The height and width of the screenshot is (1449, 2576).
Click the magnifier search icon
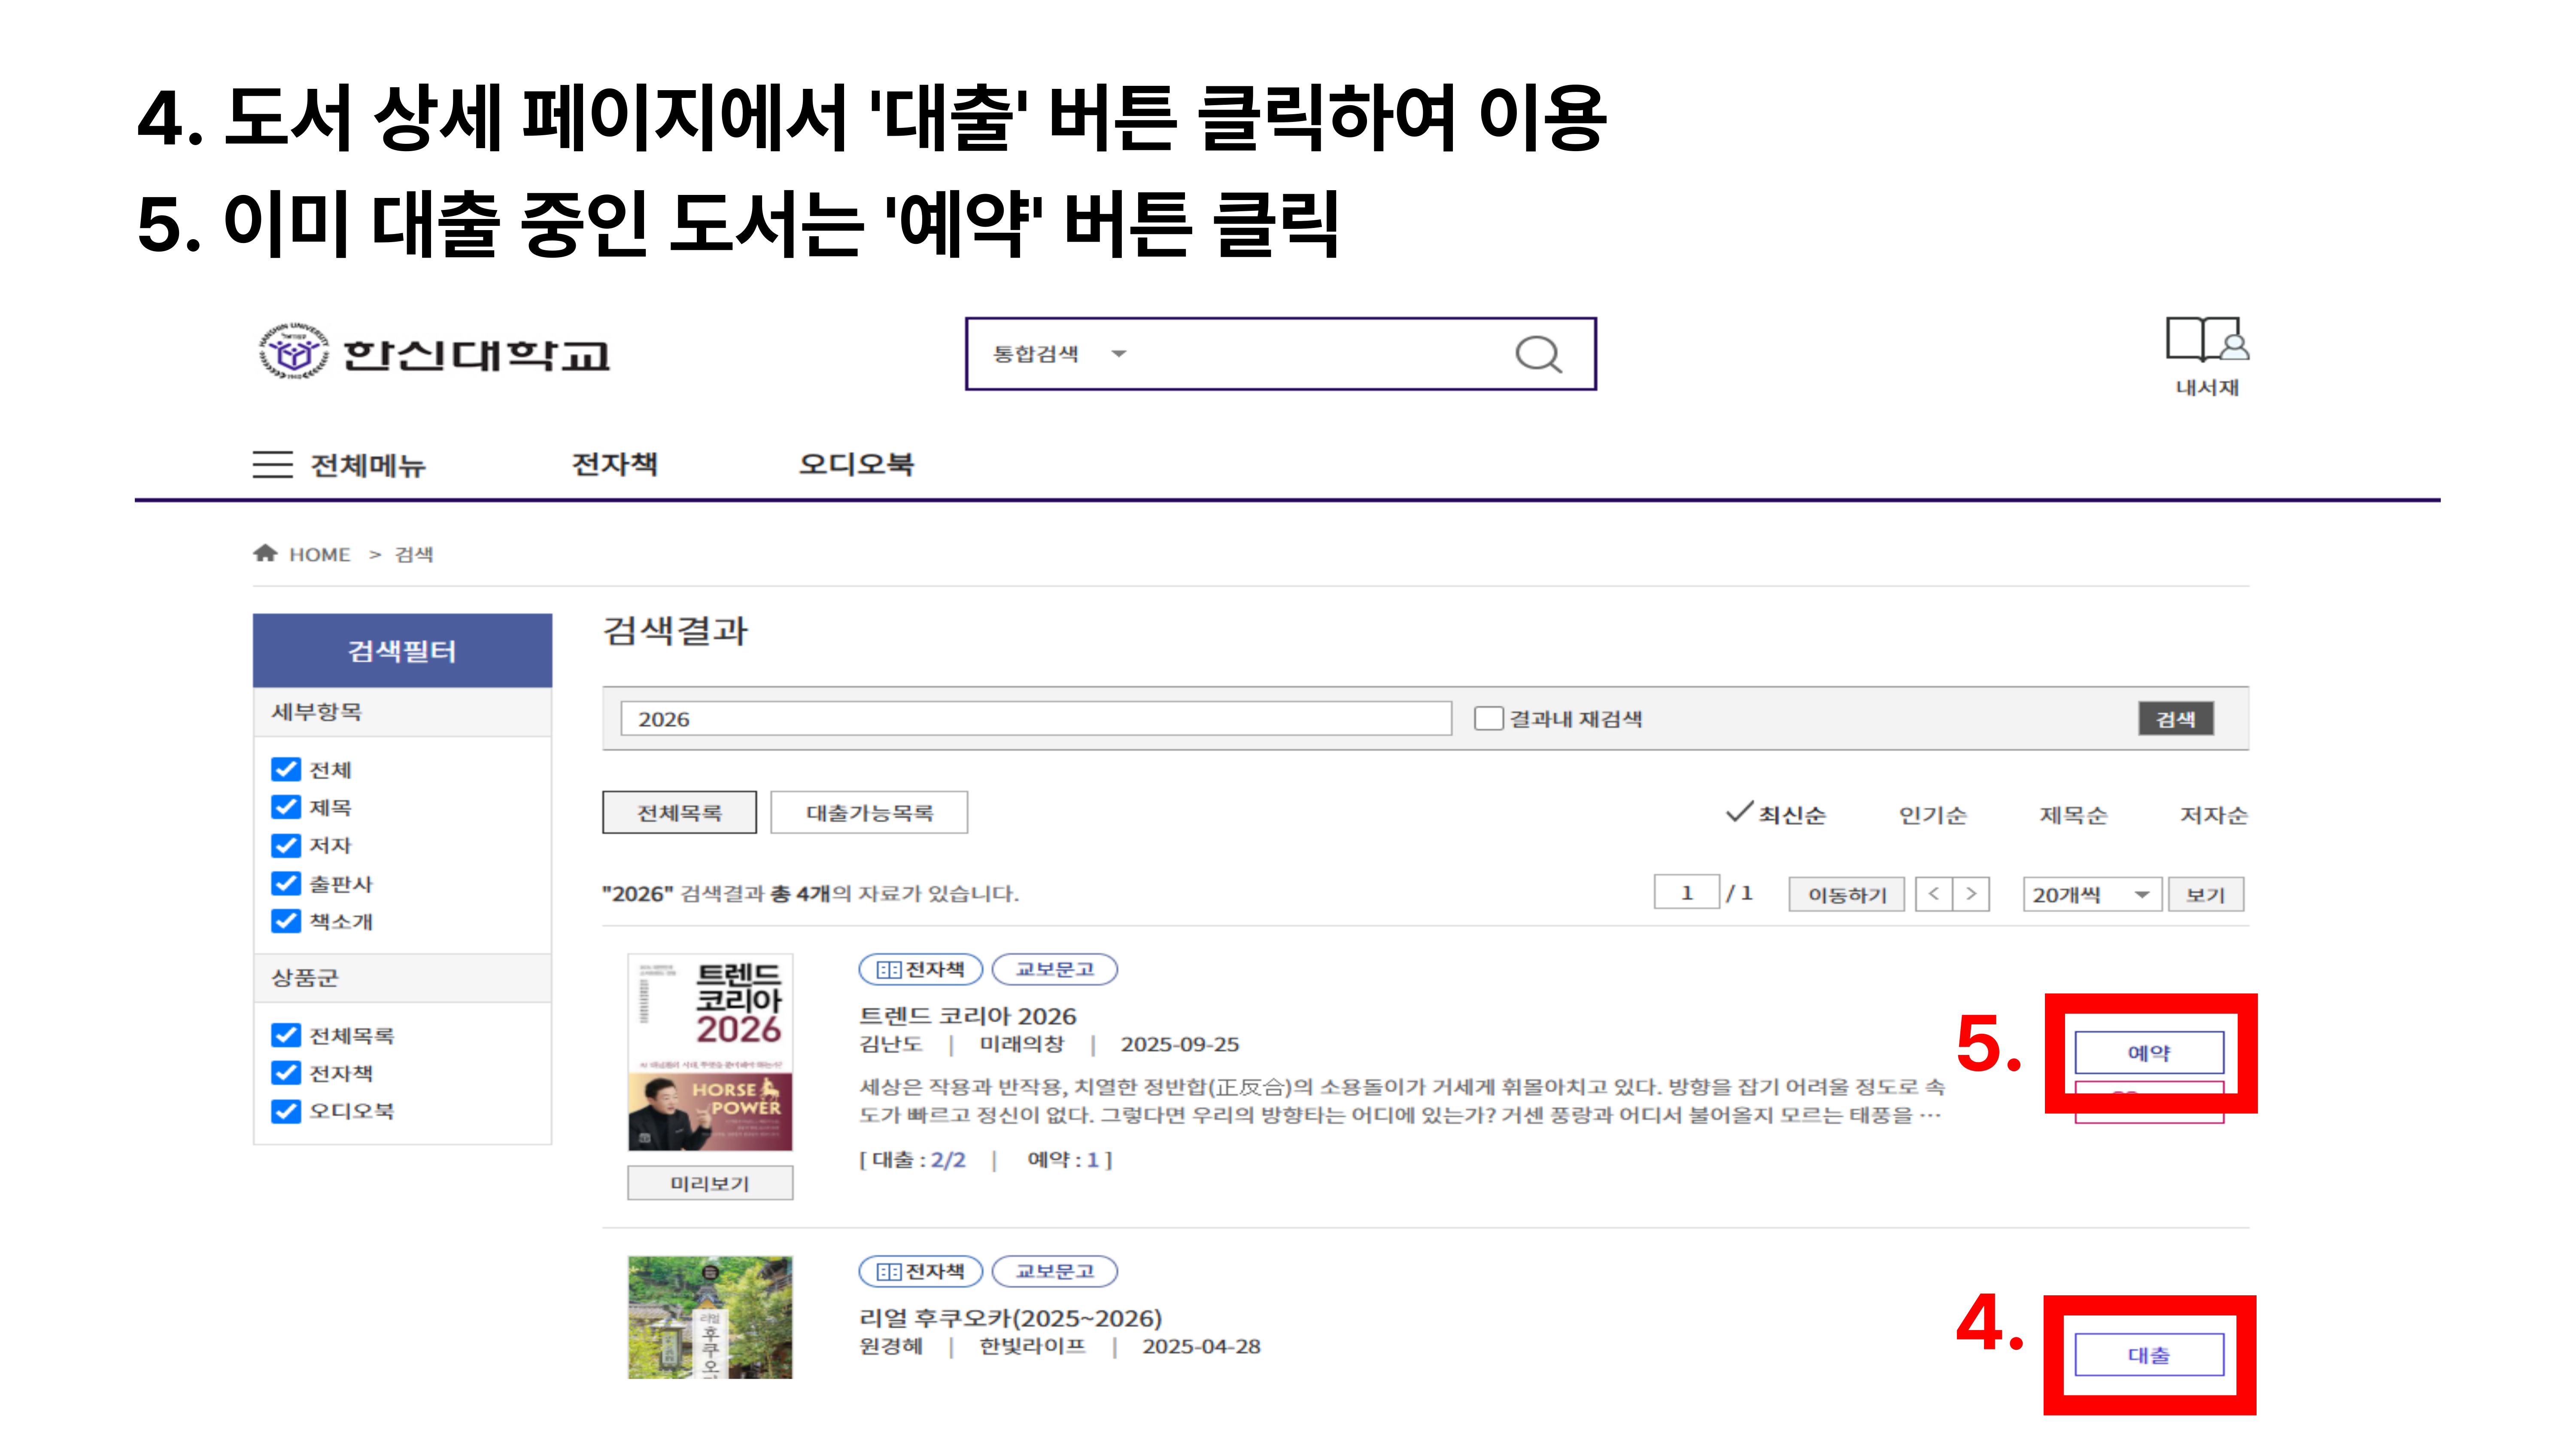[1537, 354]
